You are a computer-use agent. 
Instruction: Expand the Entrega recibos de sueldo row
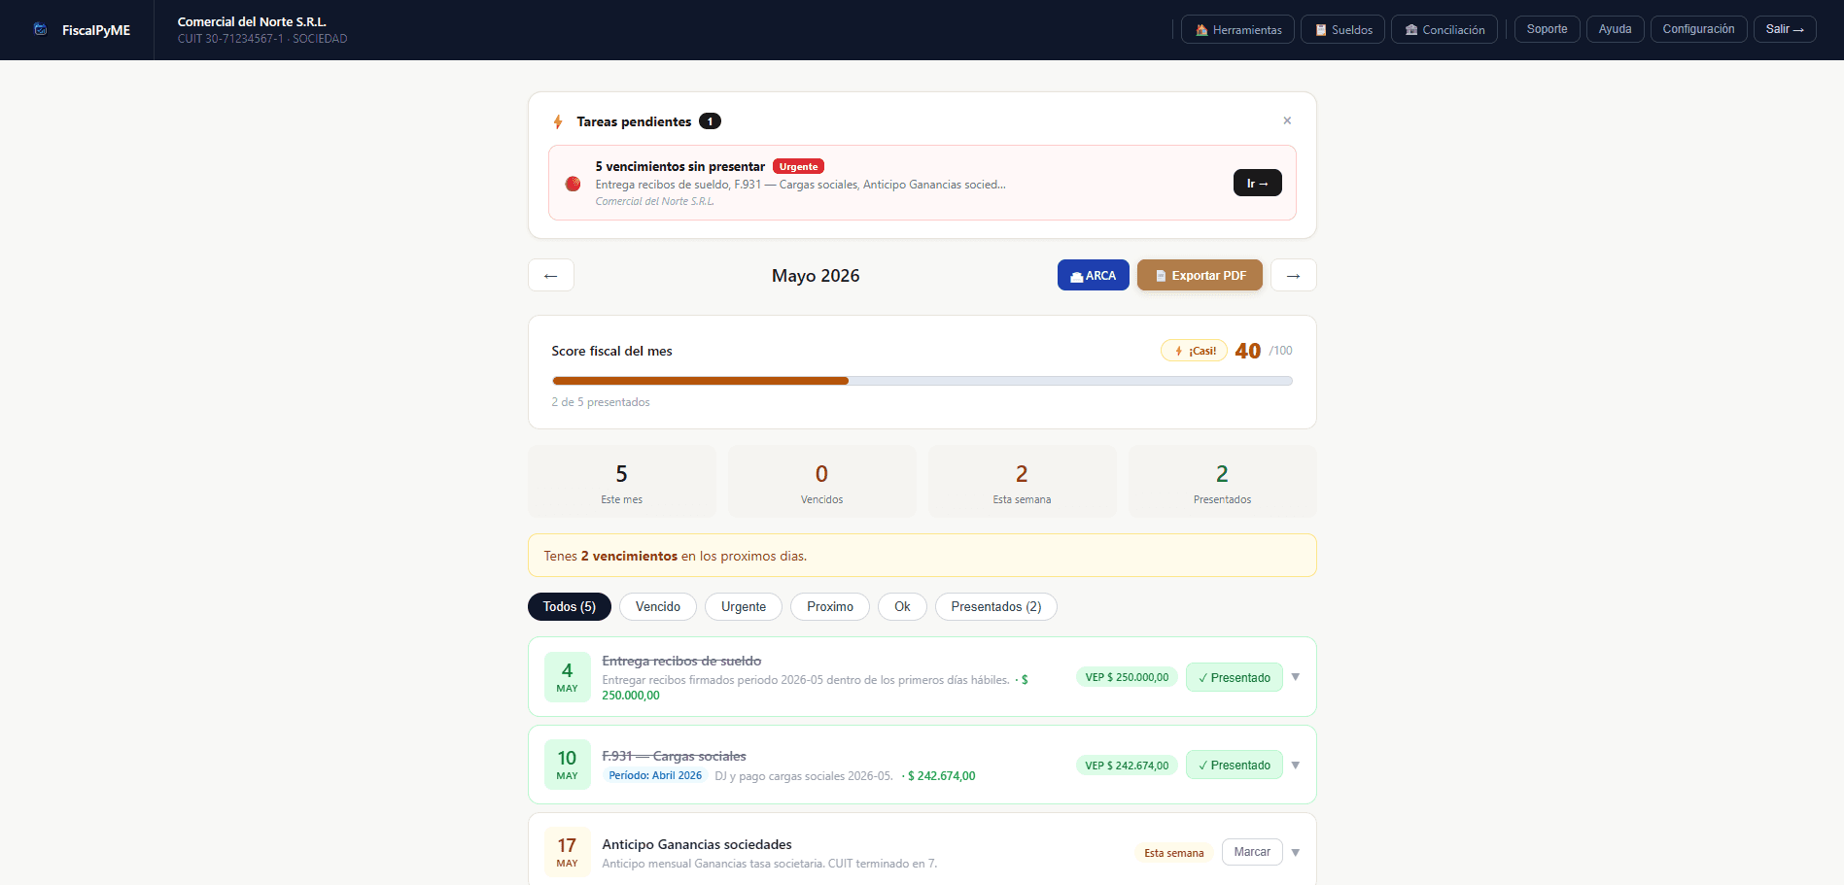[1295, 677]
